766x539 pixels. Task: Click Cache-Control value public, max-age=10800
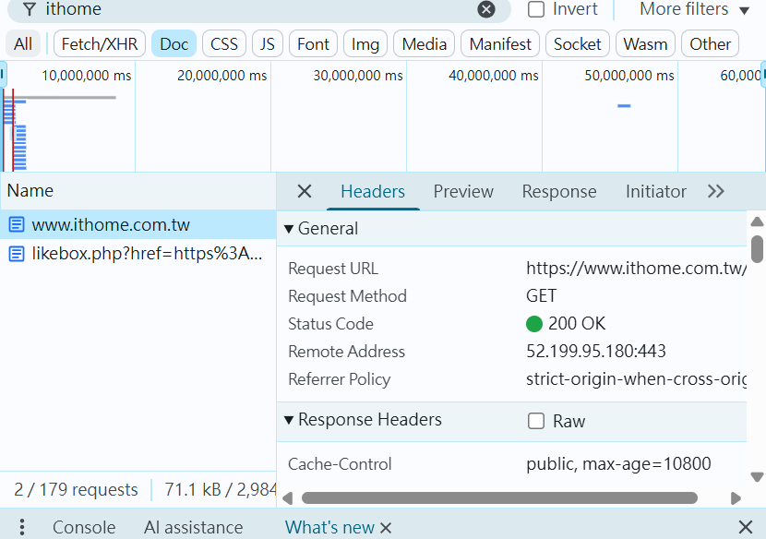coord(618,463)
